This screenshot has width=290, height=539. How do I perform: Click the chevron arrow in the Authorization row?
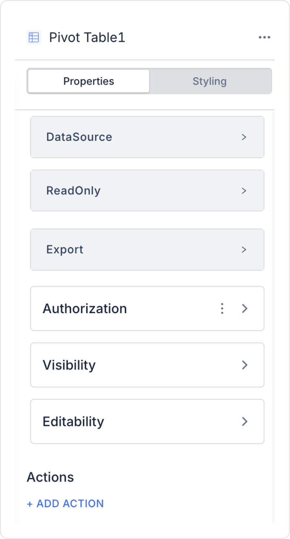245,308
